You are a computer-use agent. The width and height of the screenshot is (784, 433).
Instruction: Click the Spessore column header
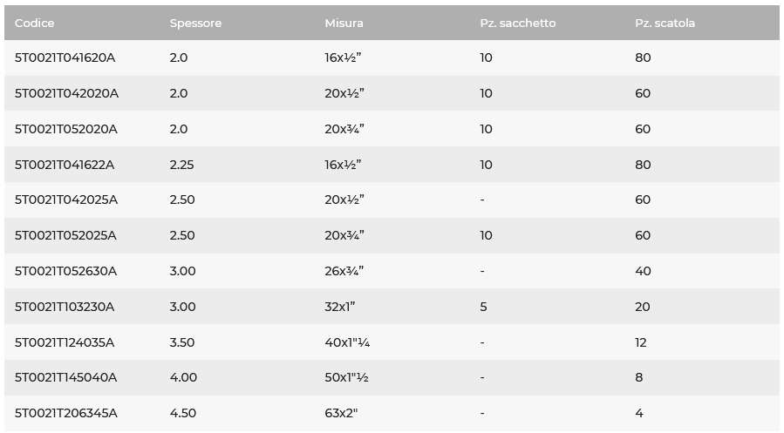coord(195,23)
